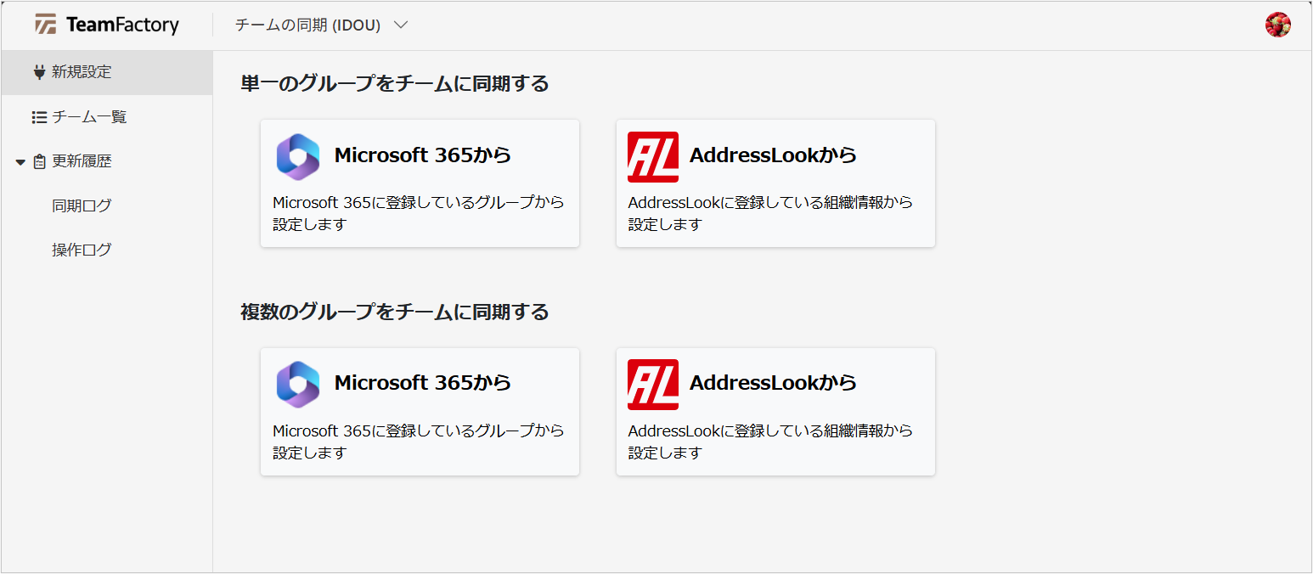Select single-group AddressLookから card title
This screenshot has height=574, width=1313.
point(773,155)
